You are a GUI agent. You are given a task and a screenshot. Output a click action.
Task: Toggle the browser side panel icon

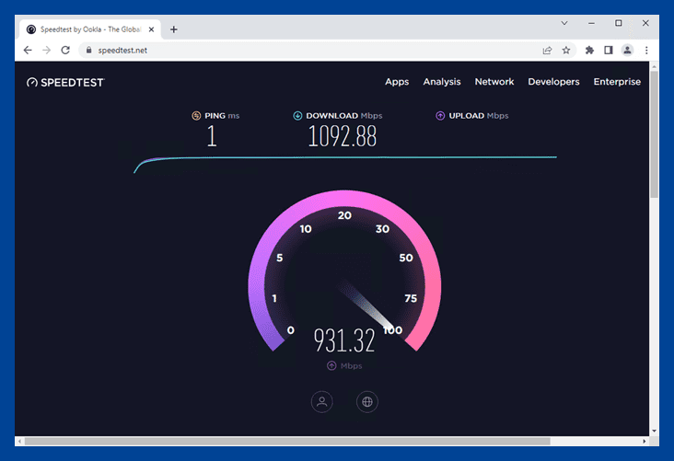(x=609, y=51)
